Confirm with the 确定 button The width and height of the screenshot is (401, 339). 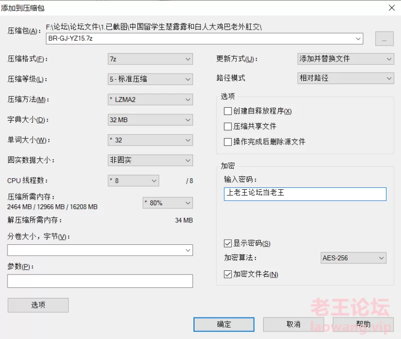coord(224,324)
